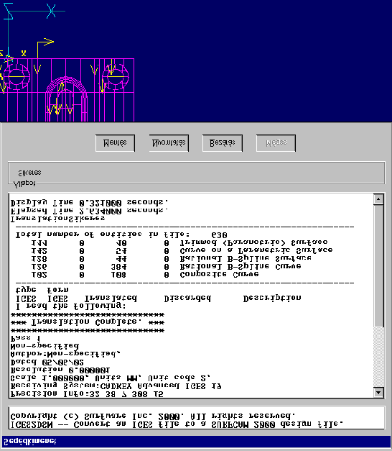This screenshot has height=451, width=392.
Task: Click the down arrow of the log scrollbar
Action: pyautogui.click(x=378, y=392)
